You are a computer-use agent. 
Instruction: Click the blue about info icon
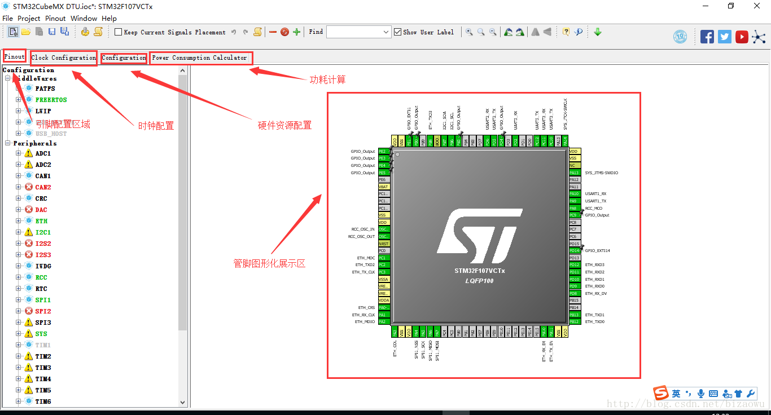coord(579,32)
